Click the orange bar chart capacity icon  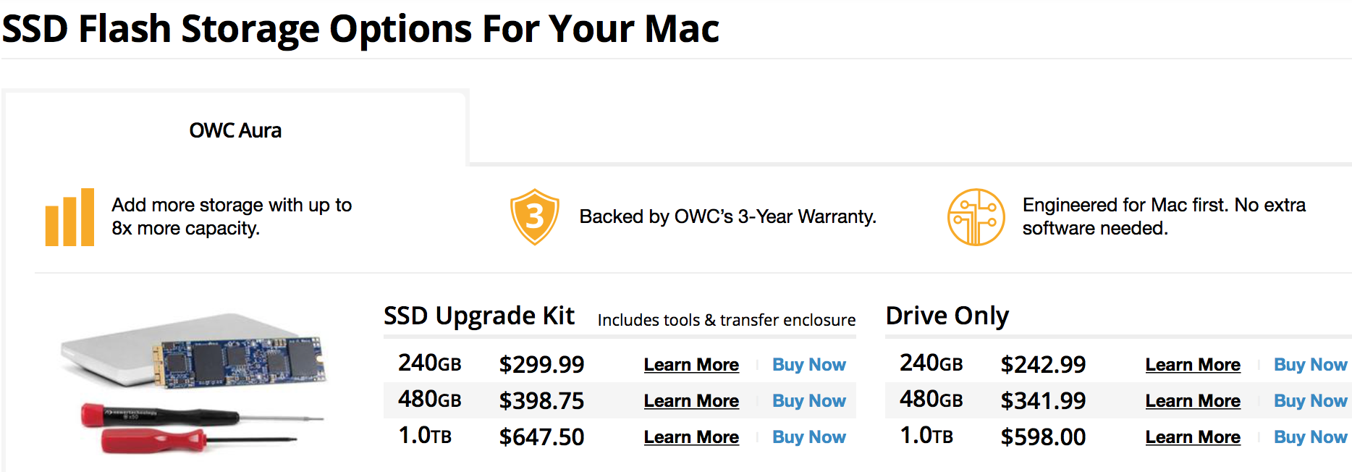coord(69,217)
